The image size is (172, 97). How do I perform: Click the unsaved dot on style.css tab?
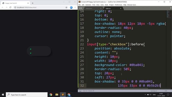click(x=121, y=8)
